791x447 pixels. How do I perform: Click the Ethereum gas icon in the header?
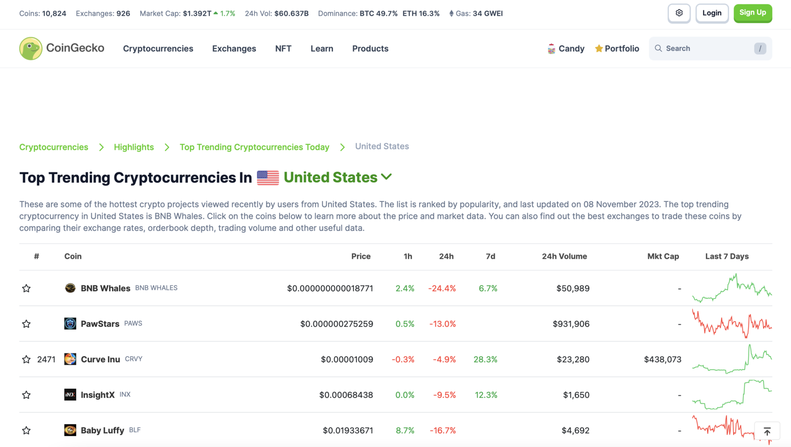(451, 13)
